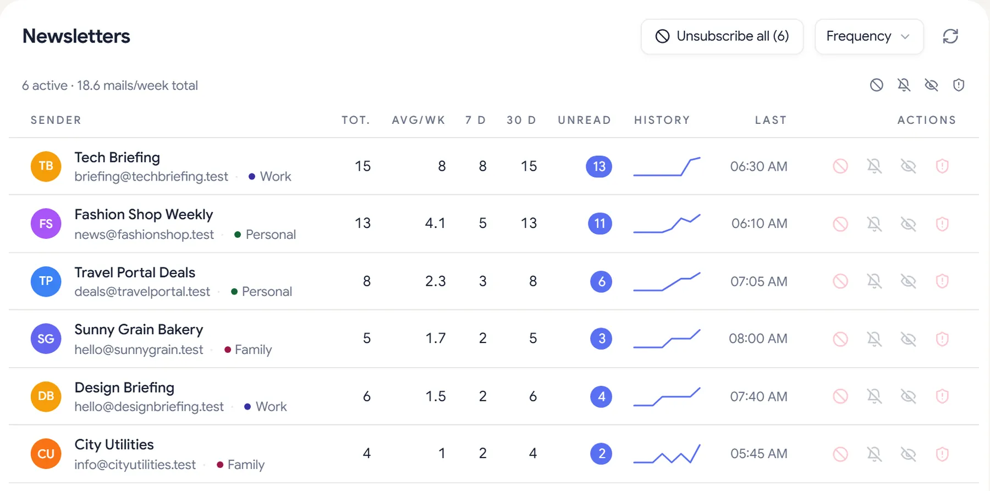The height and width of the screenshot is (491, 990).
Task: Sort by LAST column header
Action: tap(771, 120)
